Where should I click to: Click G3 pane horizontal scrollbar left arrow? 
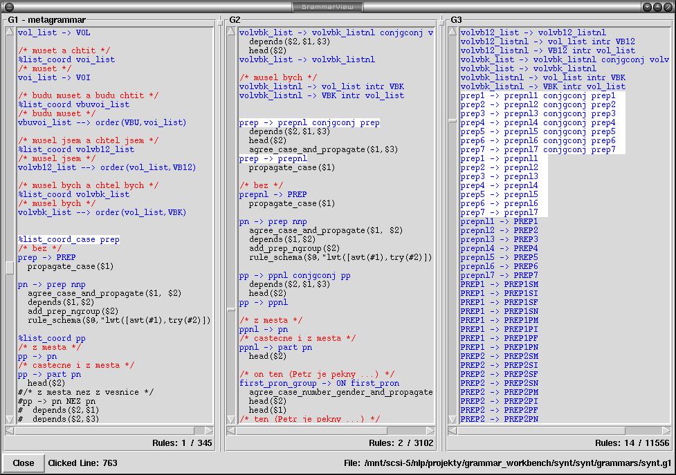pos(453,430)
